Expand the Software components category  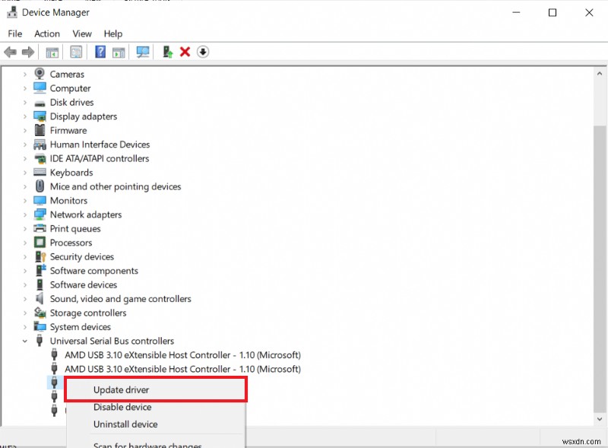tap(25, 271)
